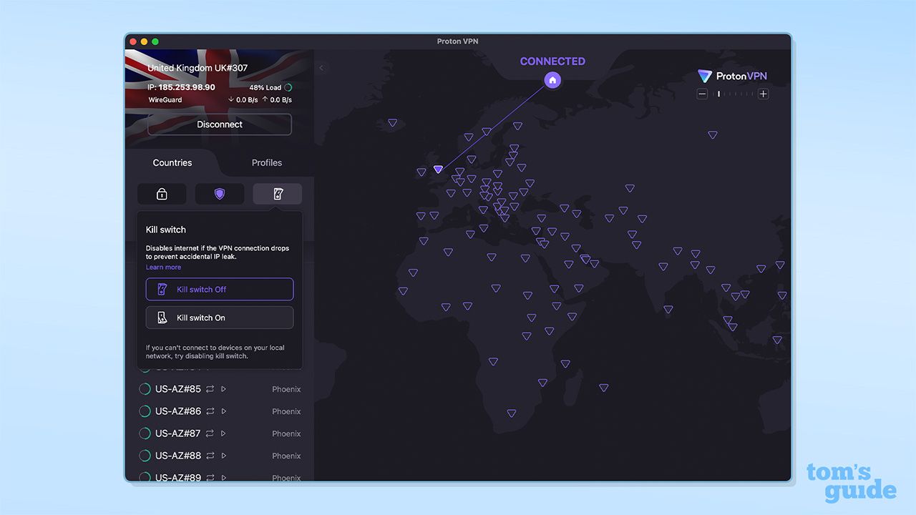Click the download speed 0.0 B/s readout

pos(243,100)
